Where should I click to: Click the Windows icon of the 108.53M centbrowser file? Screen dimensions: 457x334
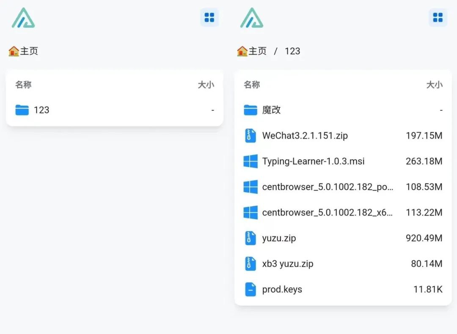coord(251,187)
